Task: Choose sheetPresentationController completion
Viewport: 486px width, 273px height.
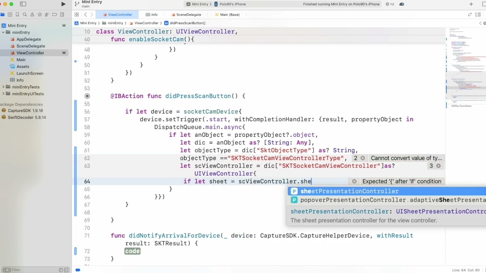Action: click(387, 191)
